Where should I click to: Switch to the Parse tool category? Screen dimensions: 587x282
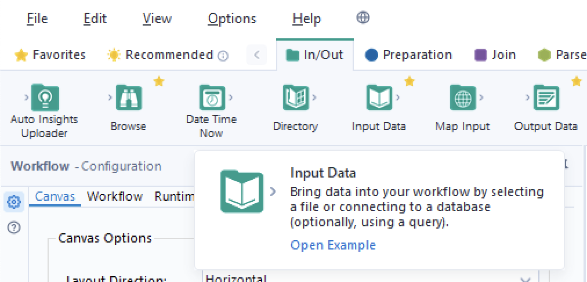pos(561,55)
